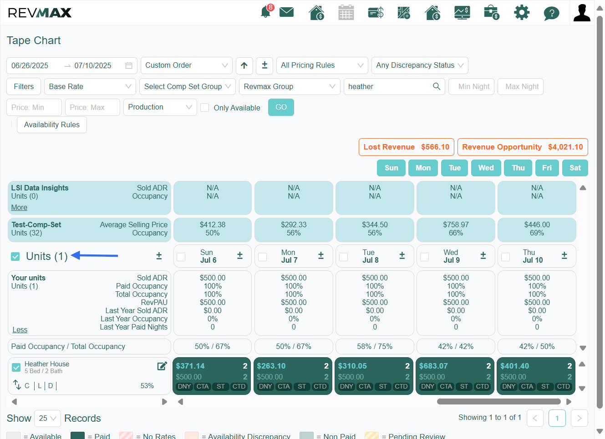
Task: Open the Select Comp Set Group dropdown
Action: pyautogui.click(x=188, y=86)
